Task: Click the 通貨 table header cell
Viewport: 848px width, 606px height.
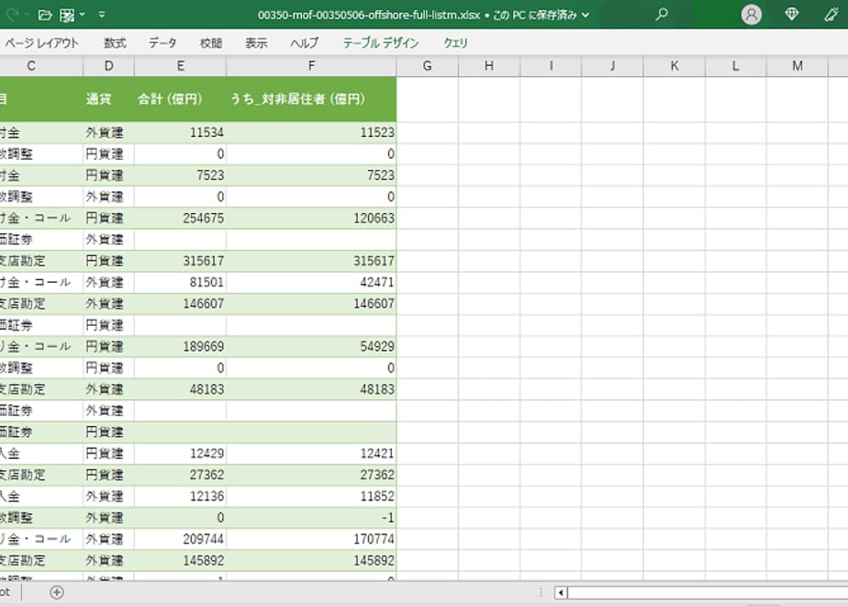Action: pos(108,99)
